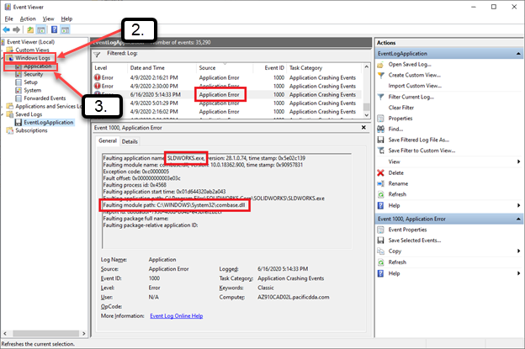Open the Event Log Online Help link
Viewport: 525px width, 349px height.
click(177, 316)
